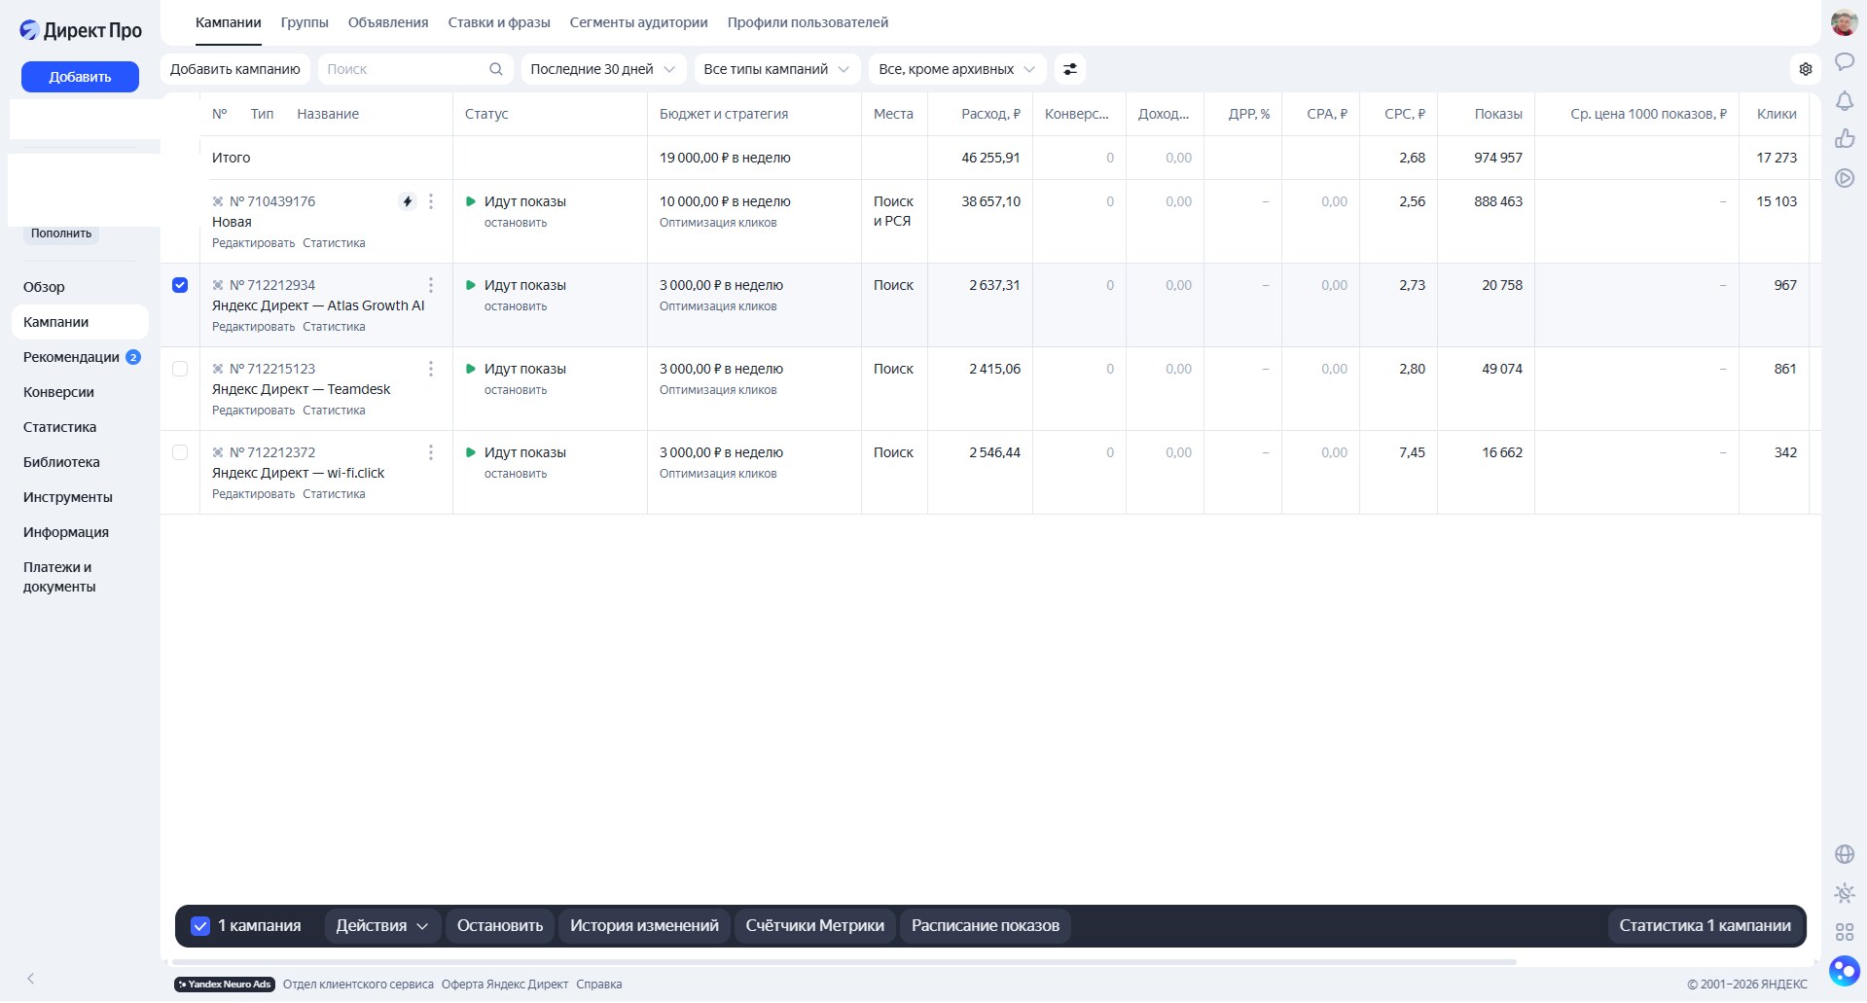Click the globe language icon

(1844, 854)
